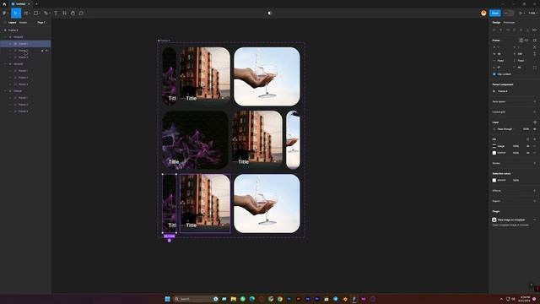Screen dimensions: 540x304
Task: Select Frame 1 layer under Variant2
Action: 23,71
